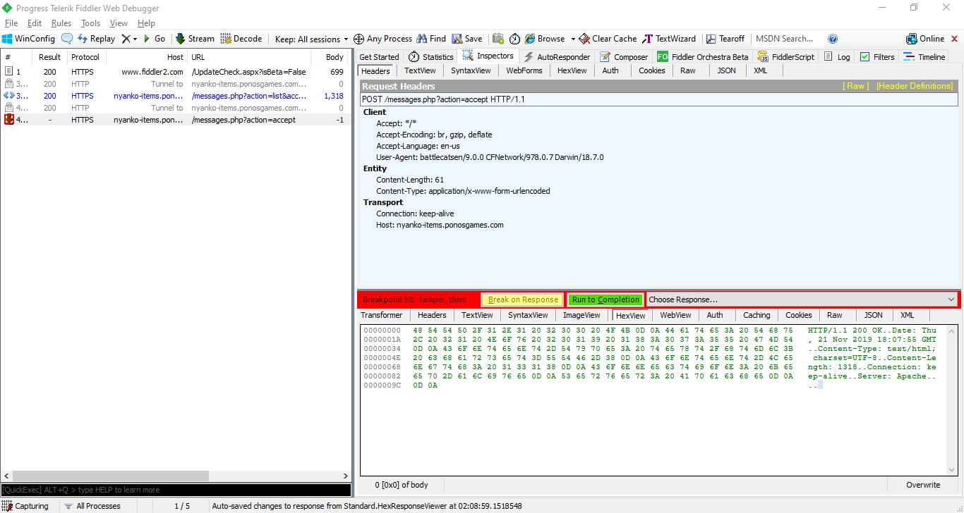Click Go to resume breakpoints
Screen dimensions: 964x513
(x=155, y=39)
